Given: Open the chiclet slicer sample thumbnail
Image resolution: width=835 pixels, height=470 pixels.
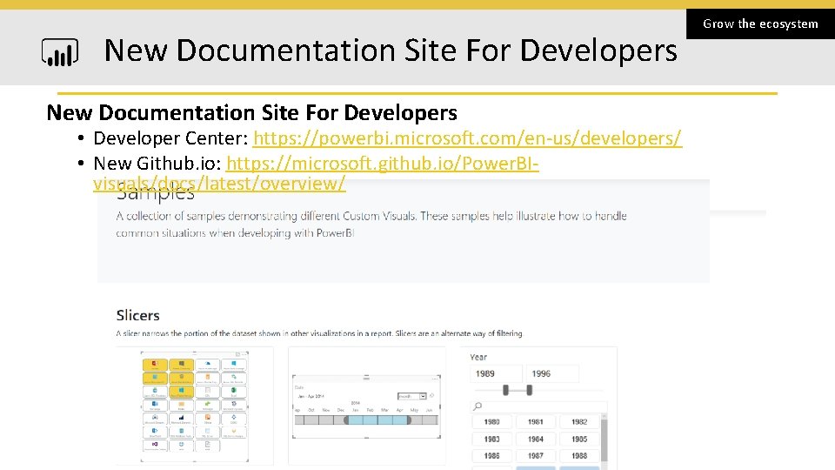Looking at the screenshot, I should [195, 406].
